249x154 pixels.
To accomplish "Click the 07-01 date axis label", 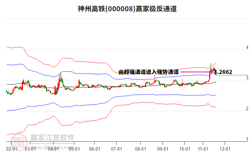I will click(x=116, y=149).
